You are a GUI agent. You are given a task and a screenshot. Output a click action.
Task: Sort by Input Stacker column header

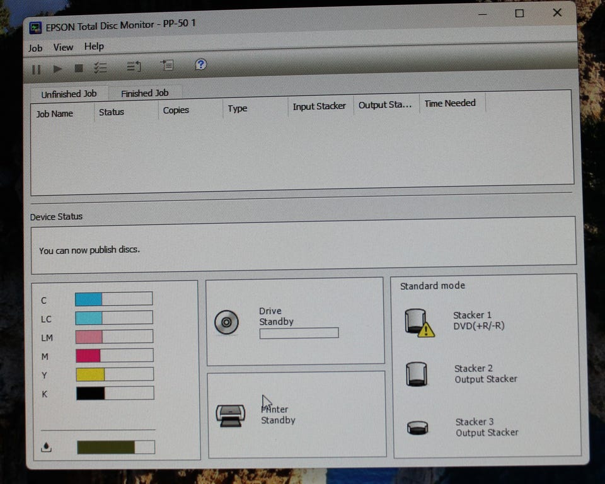pos(320,106)
